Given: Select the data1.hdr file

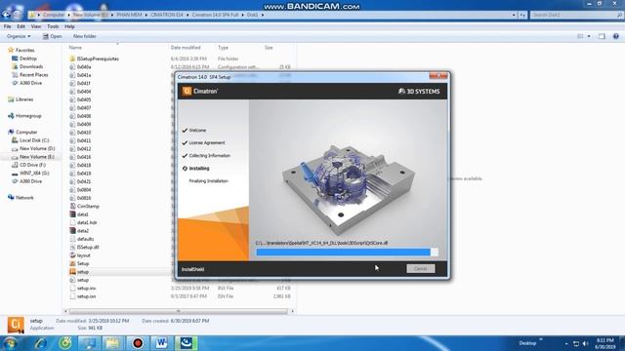Looking at the screenshot, I should [x=87, y=222].
